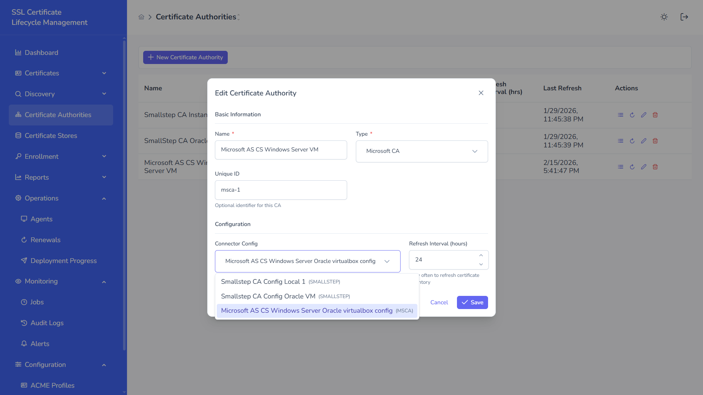Image resolution: width=703 pixels, height=395 pixels.
Task: Refresh Microsoft AS CS Windows Server VM inventory
Action: (632, 167)
